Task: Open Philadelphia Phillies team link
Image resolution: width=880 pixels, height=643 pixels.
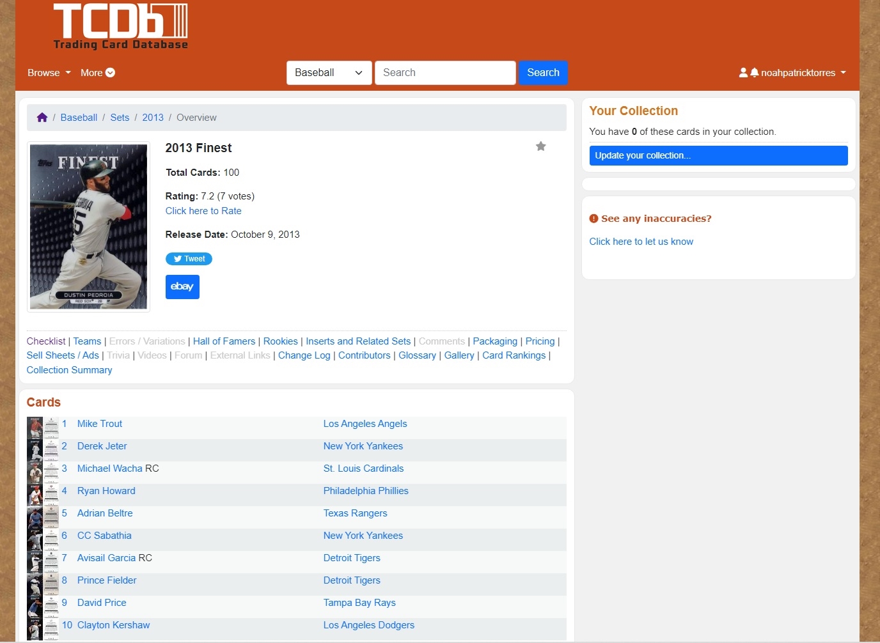Action: click(x=366, y=491)
